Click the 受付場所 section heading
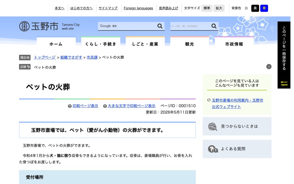The image size is (294, 184). 35,177
